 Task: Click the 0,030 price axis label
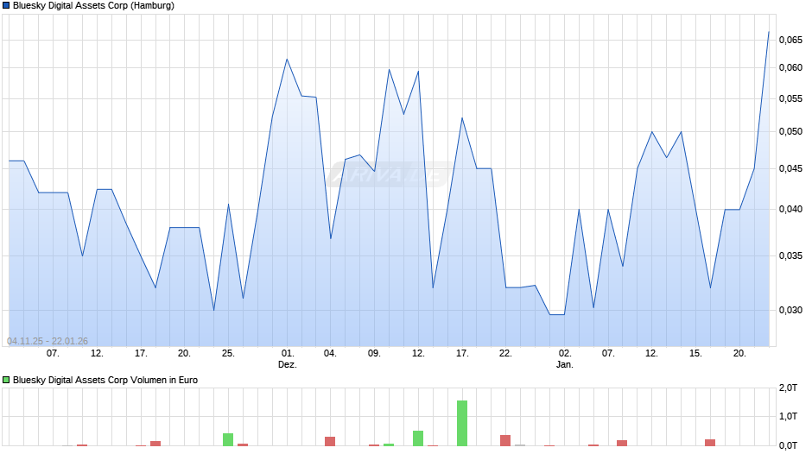(x=790, y=310)
